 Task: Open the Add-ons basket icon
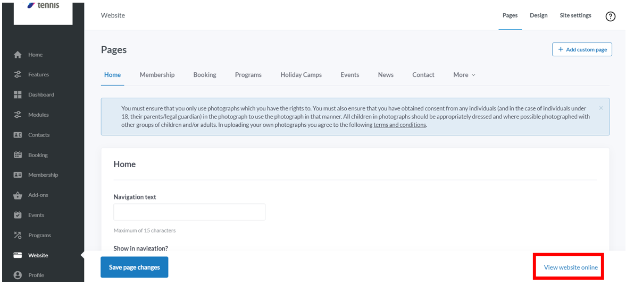pyautogui.click(x=18, y=195)
